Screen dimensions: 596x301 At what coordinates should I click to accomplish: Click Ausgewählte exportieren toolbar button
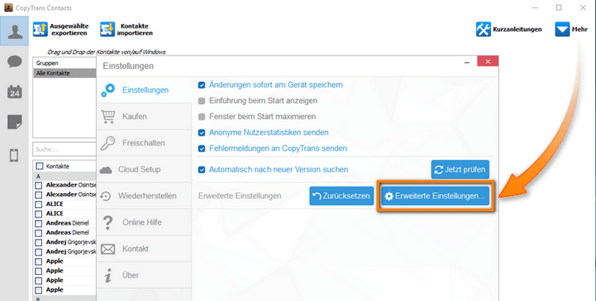[61, 29]
